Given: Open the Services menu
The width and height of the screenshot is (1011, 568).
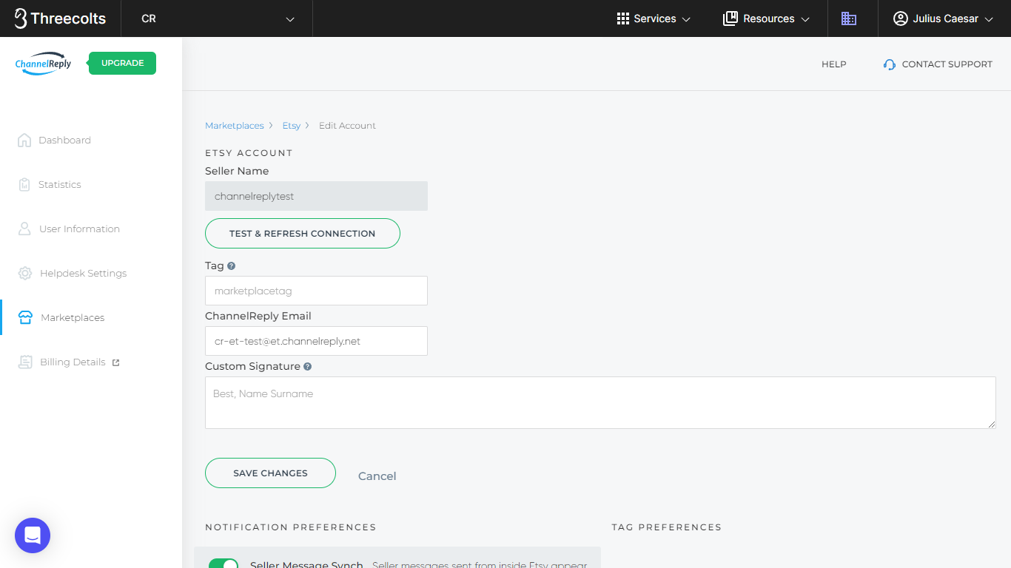Looking at the screenshot, I should pyautogui.click(x=654, y=18).
